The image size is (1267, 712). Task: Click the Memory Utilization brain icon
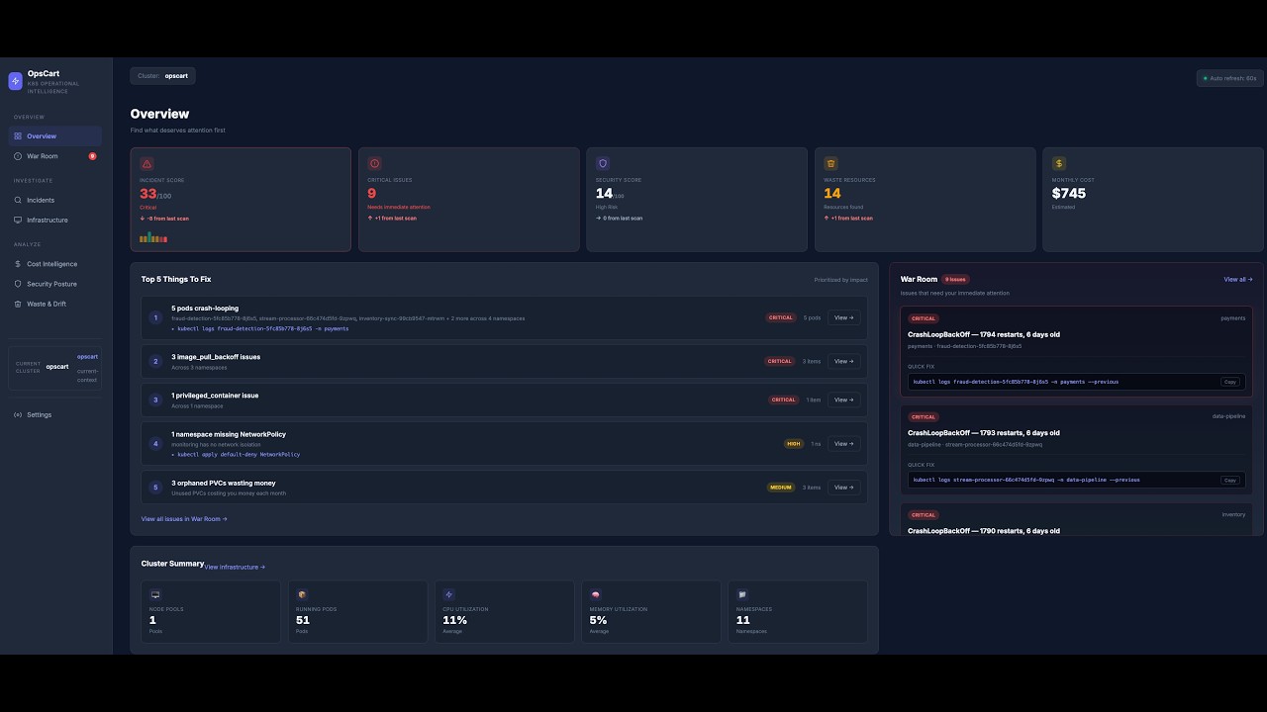[x=595, y=594]
